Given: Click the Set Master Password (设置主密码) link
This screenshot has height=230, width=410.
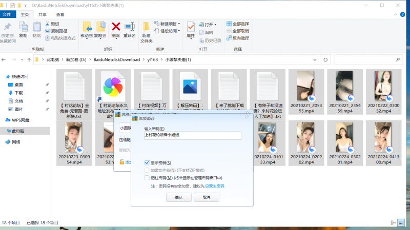Looking at the screenshot, I should coord(214,186).
